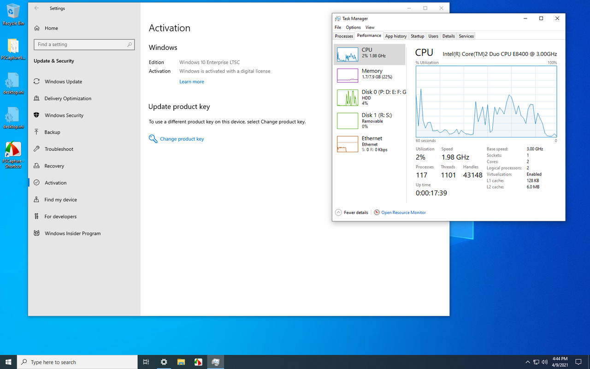Click the Handles value 43148
The image size is (590, 369).
pyautogui.click(x=472, y=175)
